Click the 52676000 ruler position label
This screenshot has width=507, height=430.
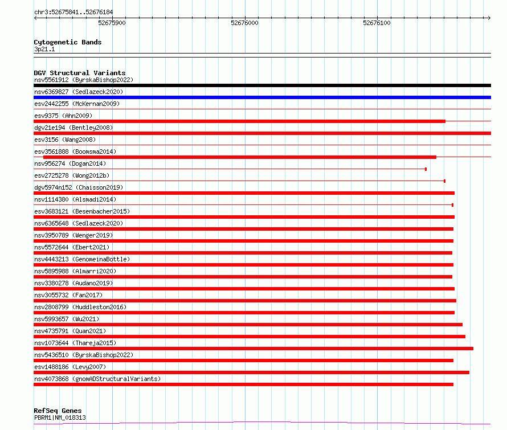(x=244, y=23)
